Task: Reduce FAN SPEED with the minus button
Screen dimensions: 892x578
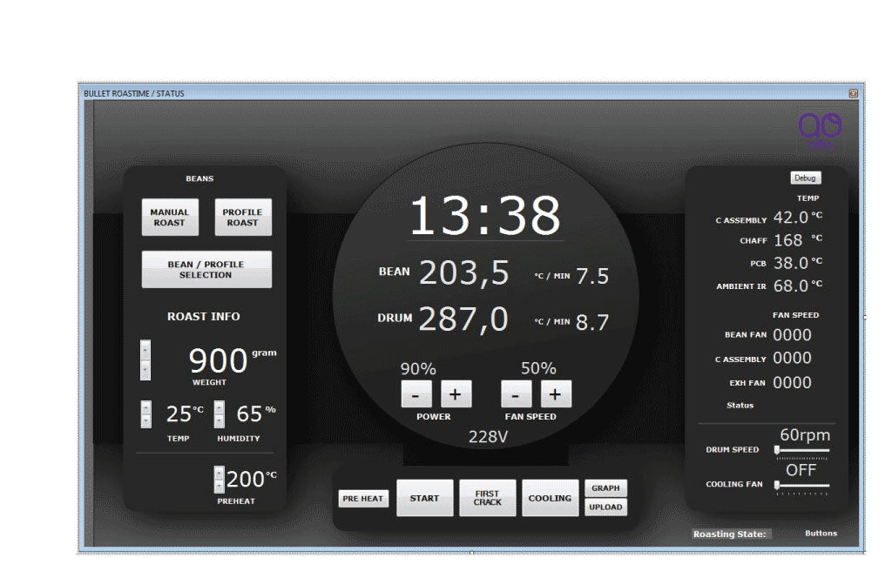Action: tap(516, 394)
